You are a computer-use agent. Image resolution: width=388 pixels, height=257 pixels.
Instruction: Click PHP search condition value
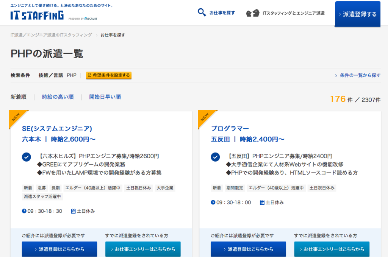(x=72, y=75)
